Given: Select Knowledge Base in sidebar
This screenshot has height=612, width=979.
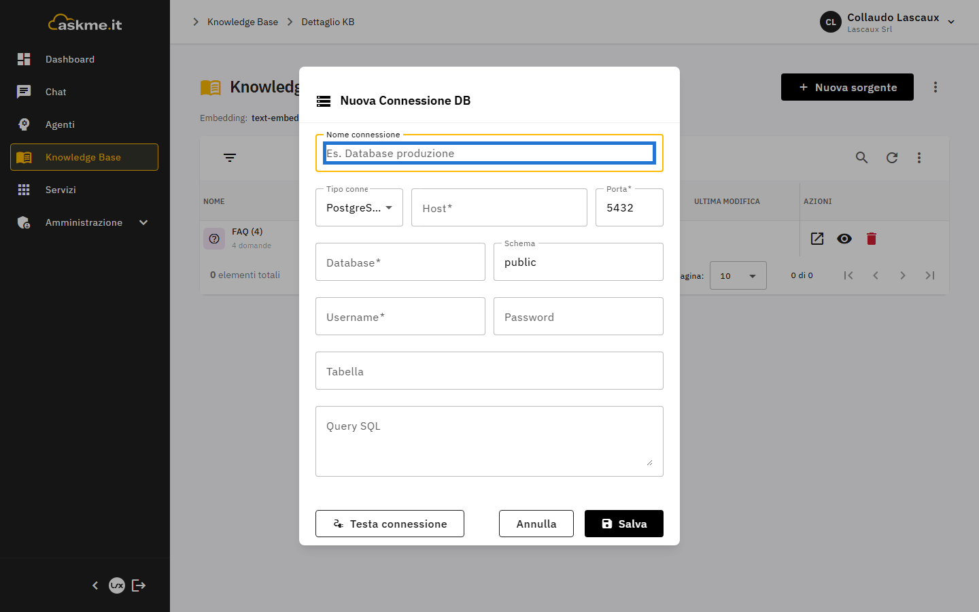Looking at the screenshot, I should tap(84, 157).
